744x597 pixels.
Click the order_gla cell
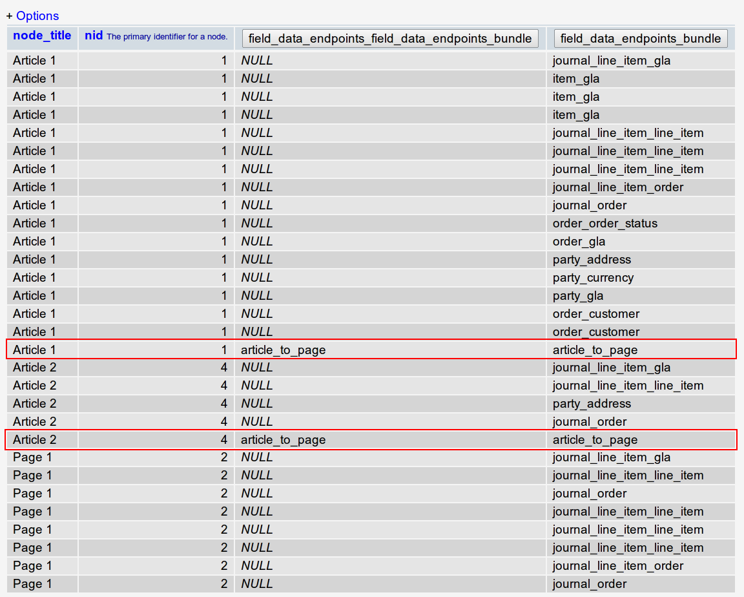point(579,242)
